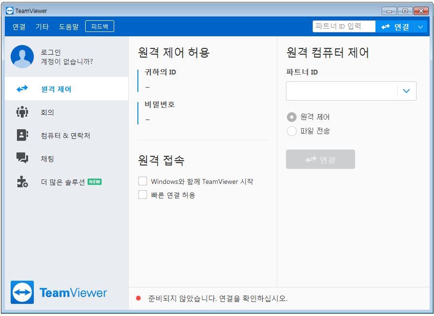This screenshot has width=434, height=316.
Task: Minimize the TeamViewer window
Action: [x=389, y=11]
